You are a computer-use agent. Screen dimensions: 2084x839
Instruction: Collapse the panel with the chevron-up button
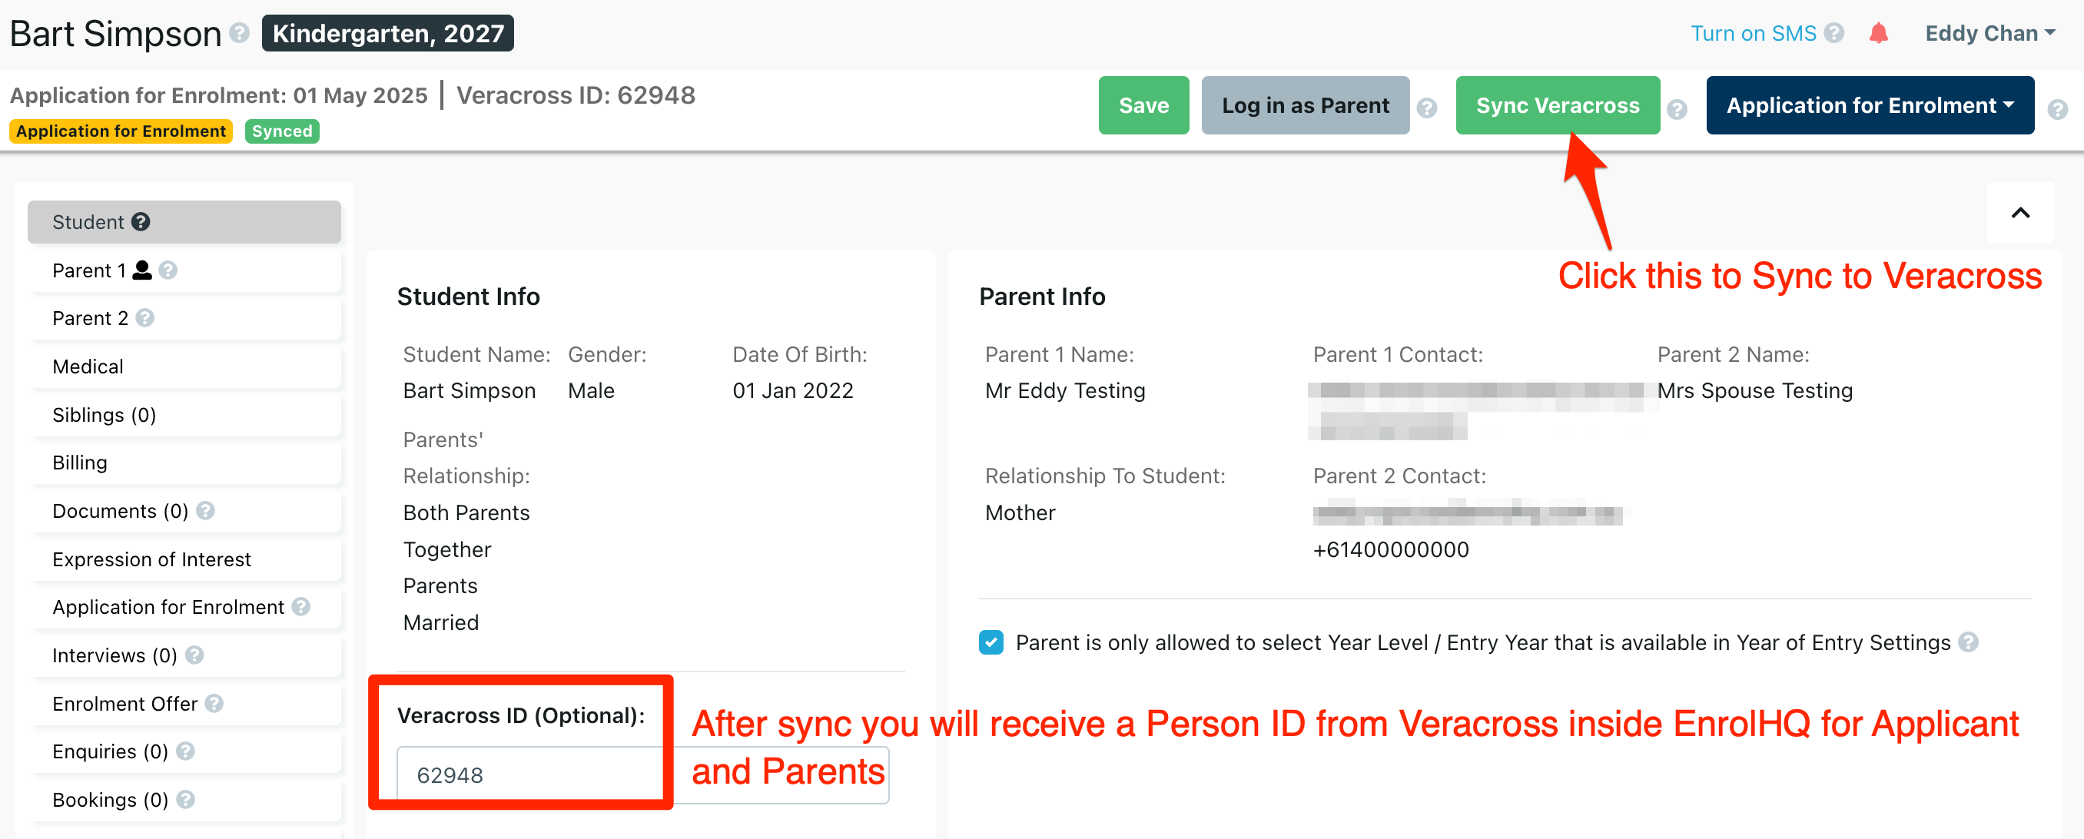click(2020, 213)
